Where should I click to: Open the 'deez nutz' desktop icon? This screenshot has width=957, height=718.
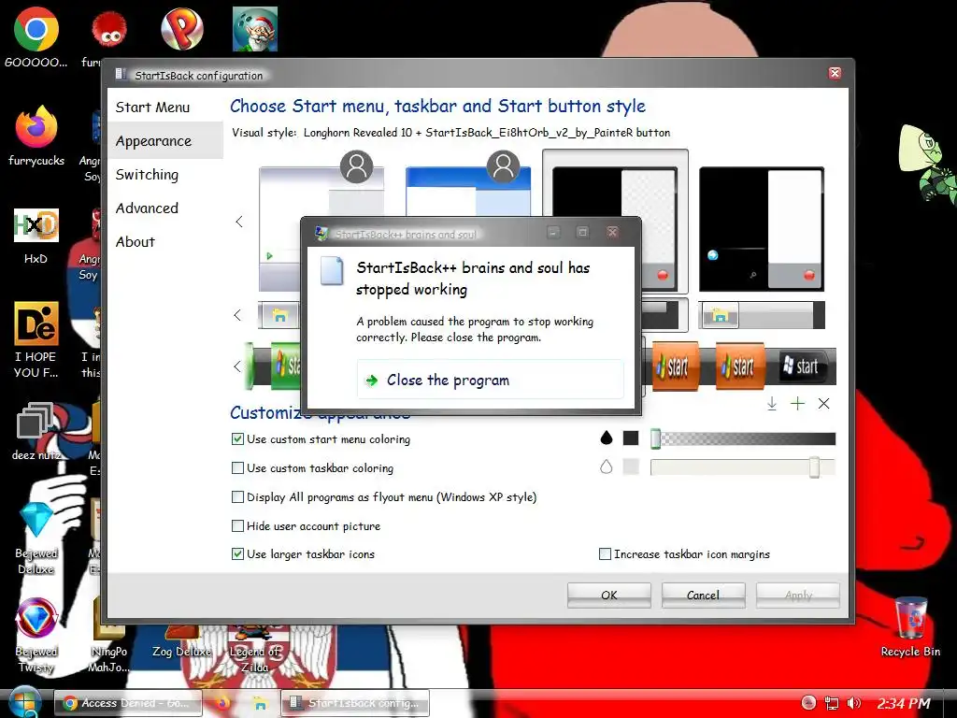pos(36,422)
